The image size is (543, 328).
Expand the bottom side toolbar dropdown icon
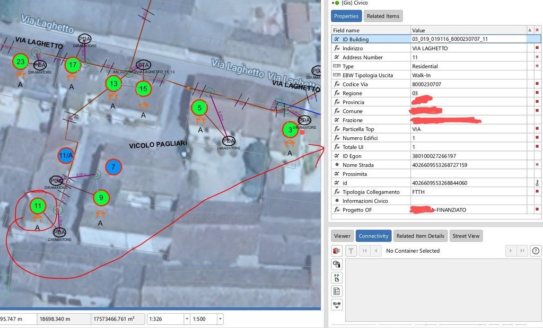[336, 305]
